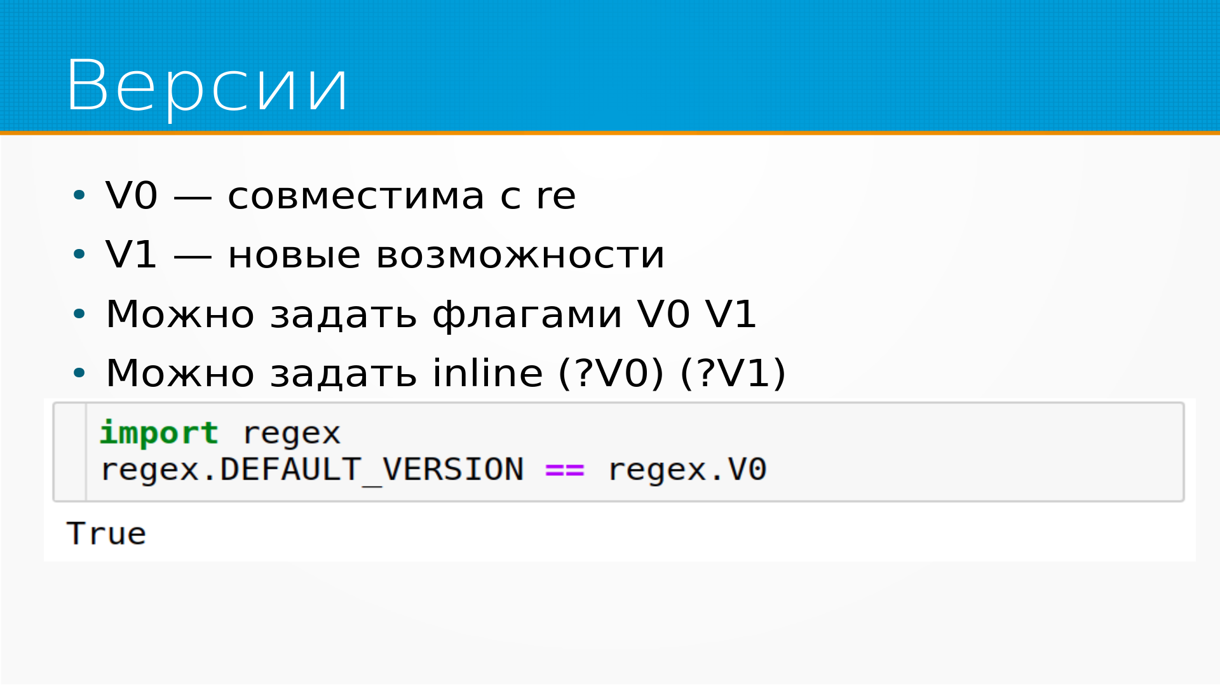Click the "V0" label in the first bullet

[132, 196]
